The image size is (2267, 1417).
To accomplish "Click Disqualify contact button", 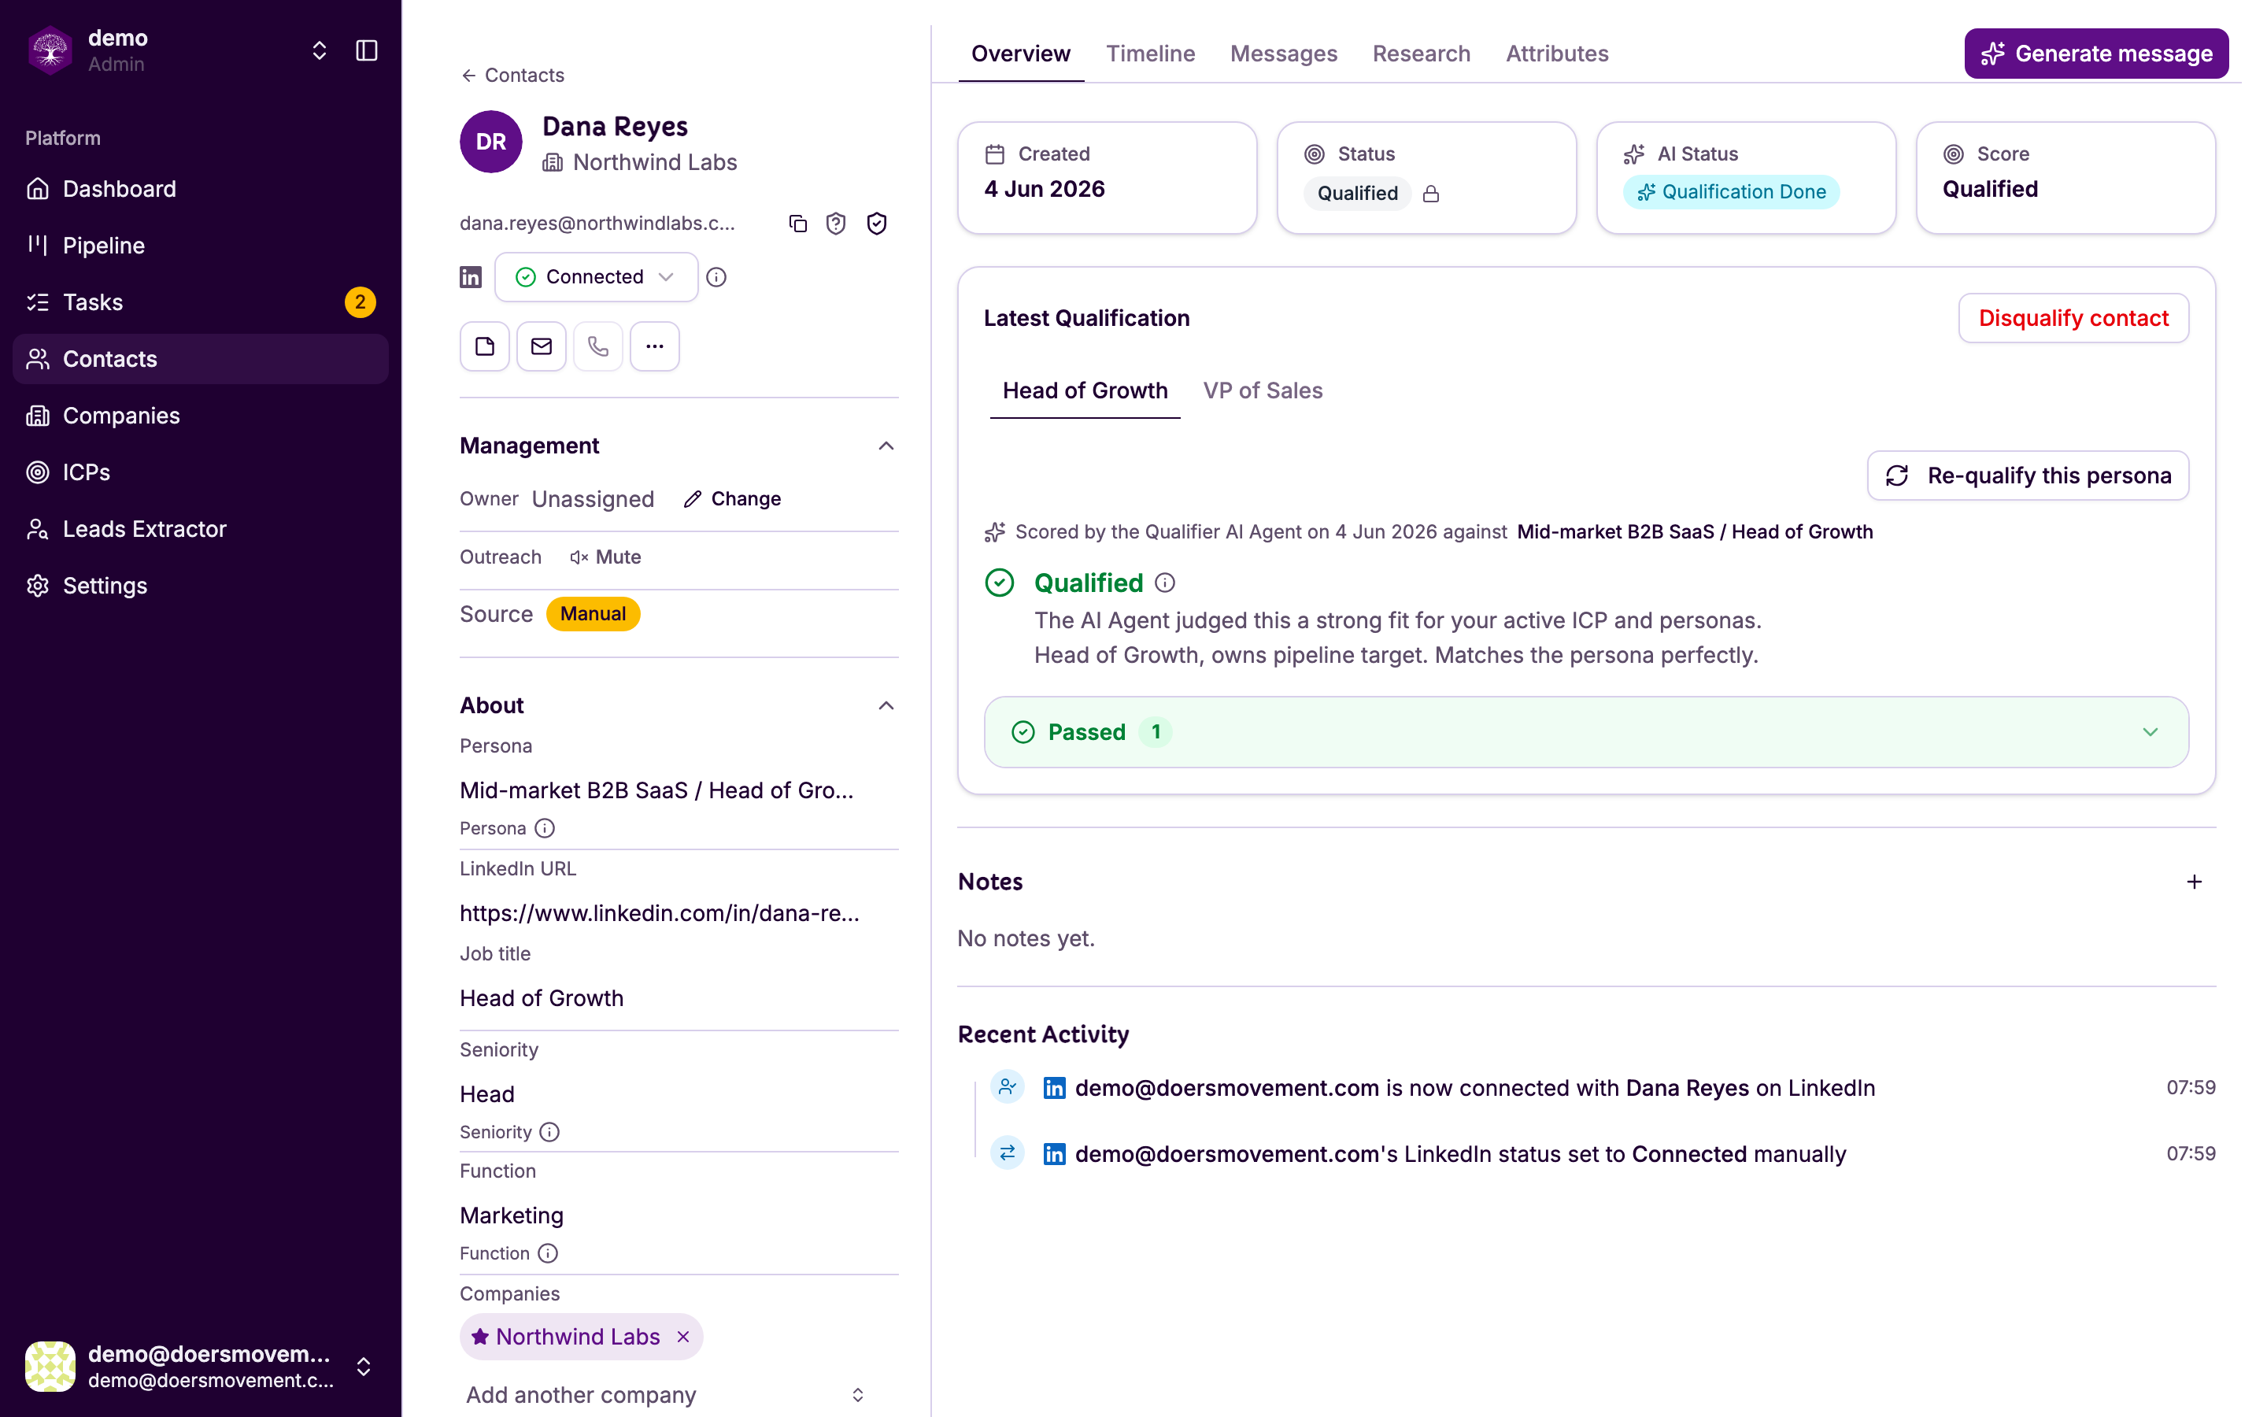I will (x=2073, y=319).
